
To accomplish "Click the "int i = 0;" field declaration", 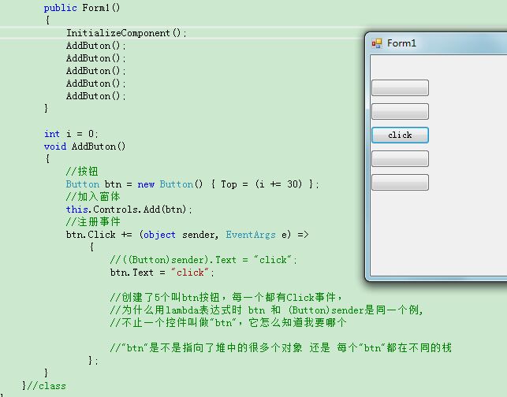I will coord(71,134).
